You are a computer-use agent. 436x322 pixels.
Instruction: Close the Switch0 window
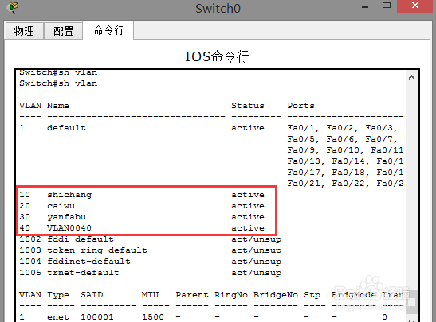[x=415, y=6]
